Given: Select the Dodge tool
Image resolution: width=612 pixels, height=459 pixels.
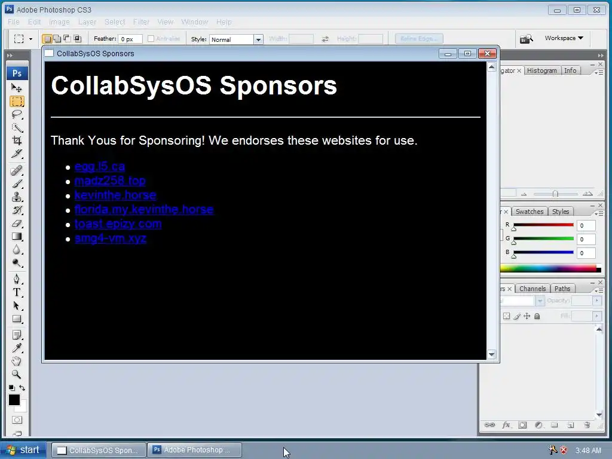Looking at the screenshot, I should pyautogui.click(x=17, y=263).
